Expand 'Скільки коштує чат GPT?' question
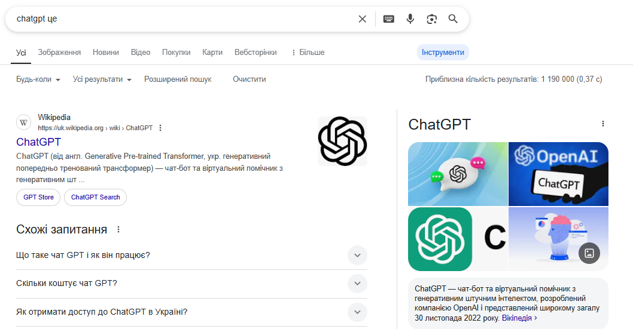The height and width of the screenshot is (332, 633). pyautogui.click(x=357, y=283)
